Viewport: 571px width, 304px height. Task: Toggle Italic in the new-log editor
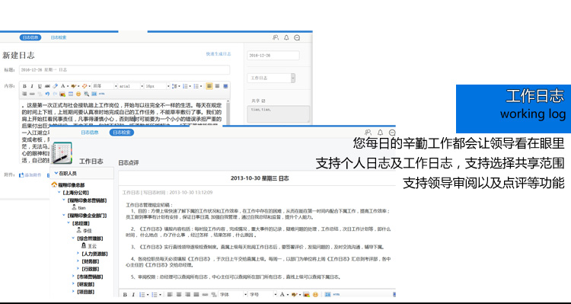pyautogui.click(x=32, y=86)
